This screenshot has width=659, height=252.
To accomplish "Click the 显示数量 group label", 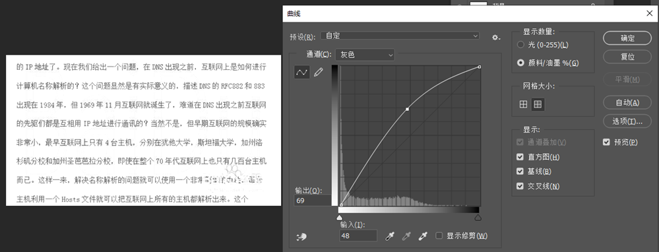I will click(x=539, y=32).
